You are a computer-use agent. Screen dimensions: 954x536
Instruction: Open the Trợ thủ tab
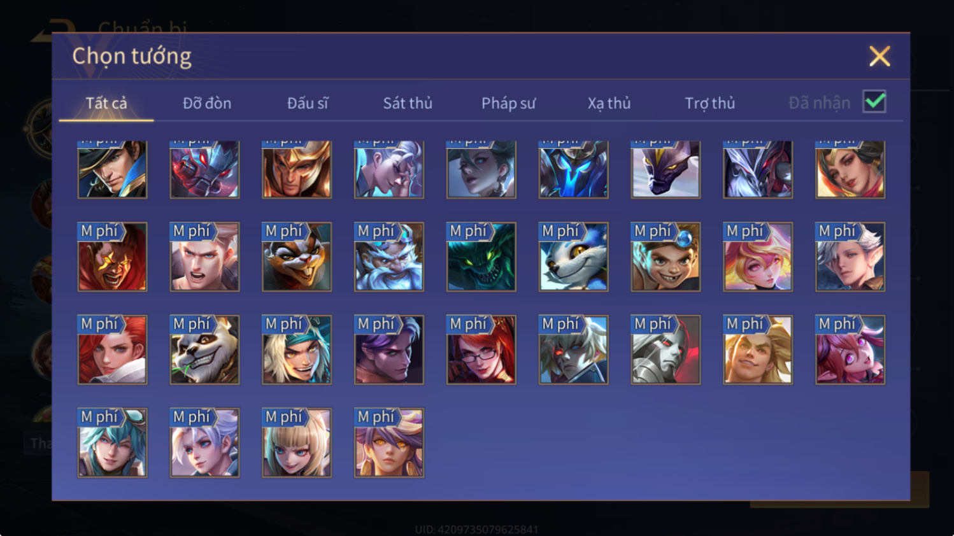[x=709, y=103]
